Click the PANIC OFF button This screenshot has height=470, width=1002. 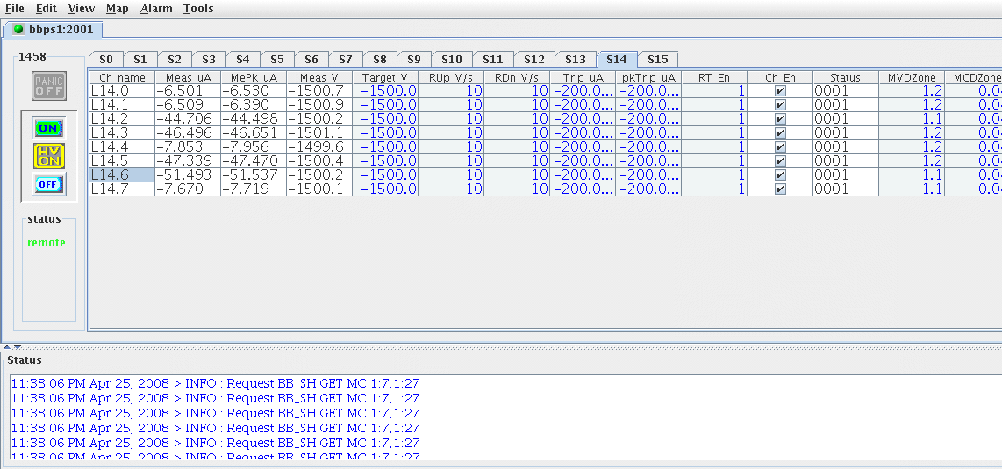pos(49,86)
